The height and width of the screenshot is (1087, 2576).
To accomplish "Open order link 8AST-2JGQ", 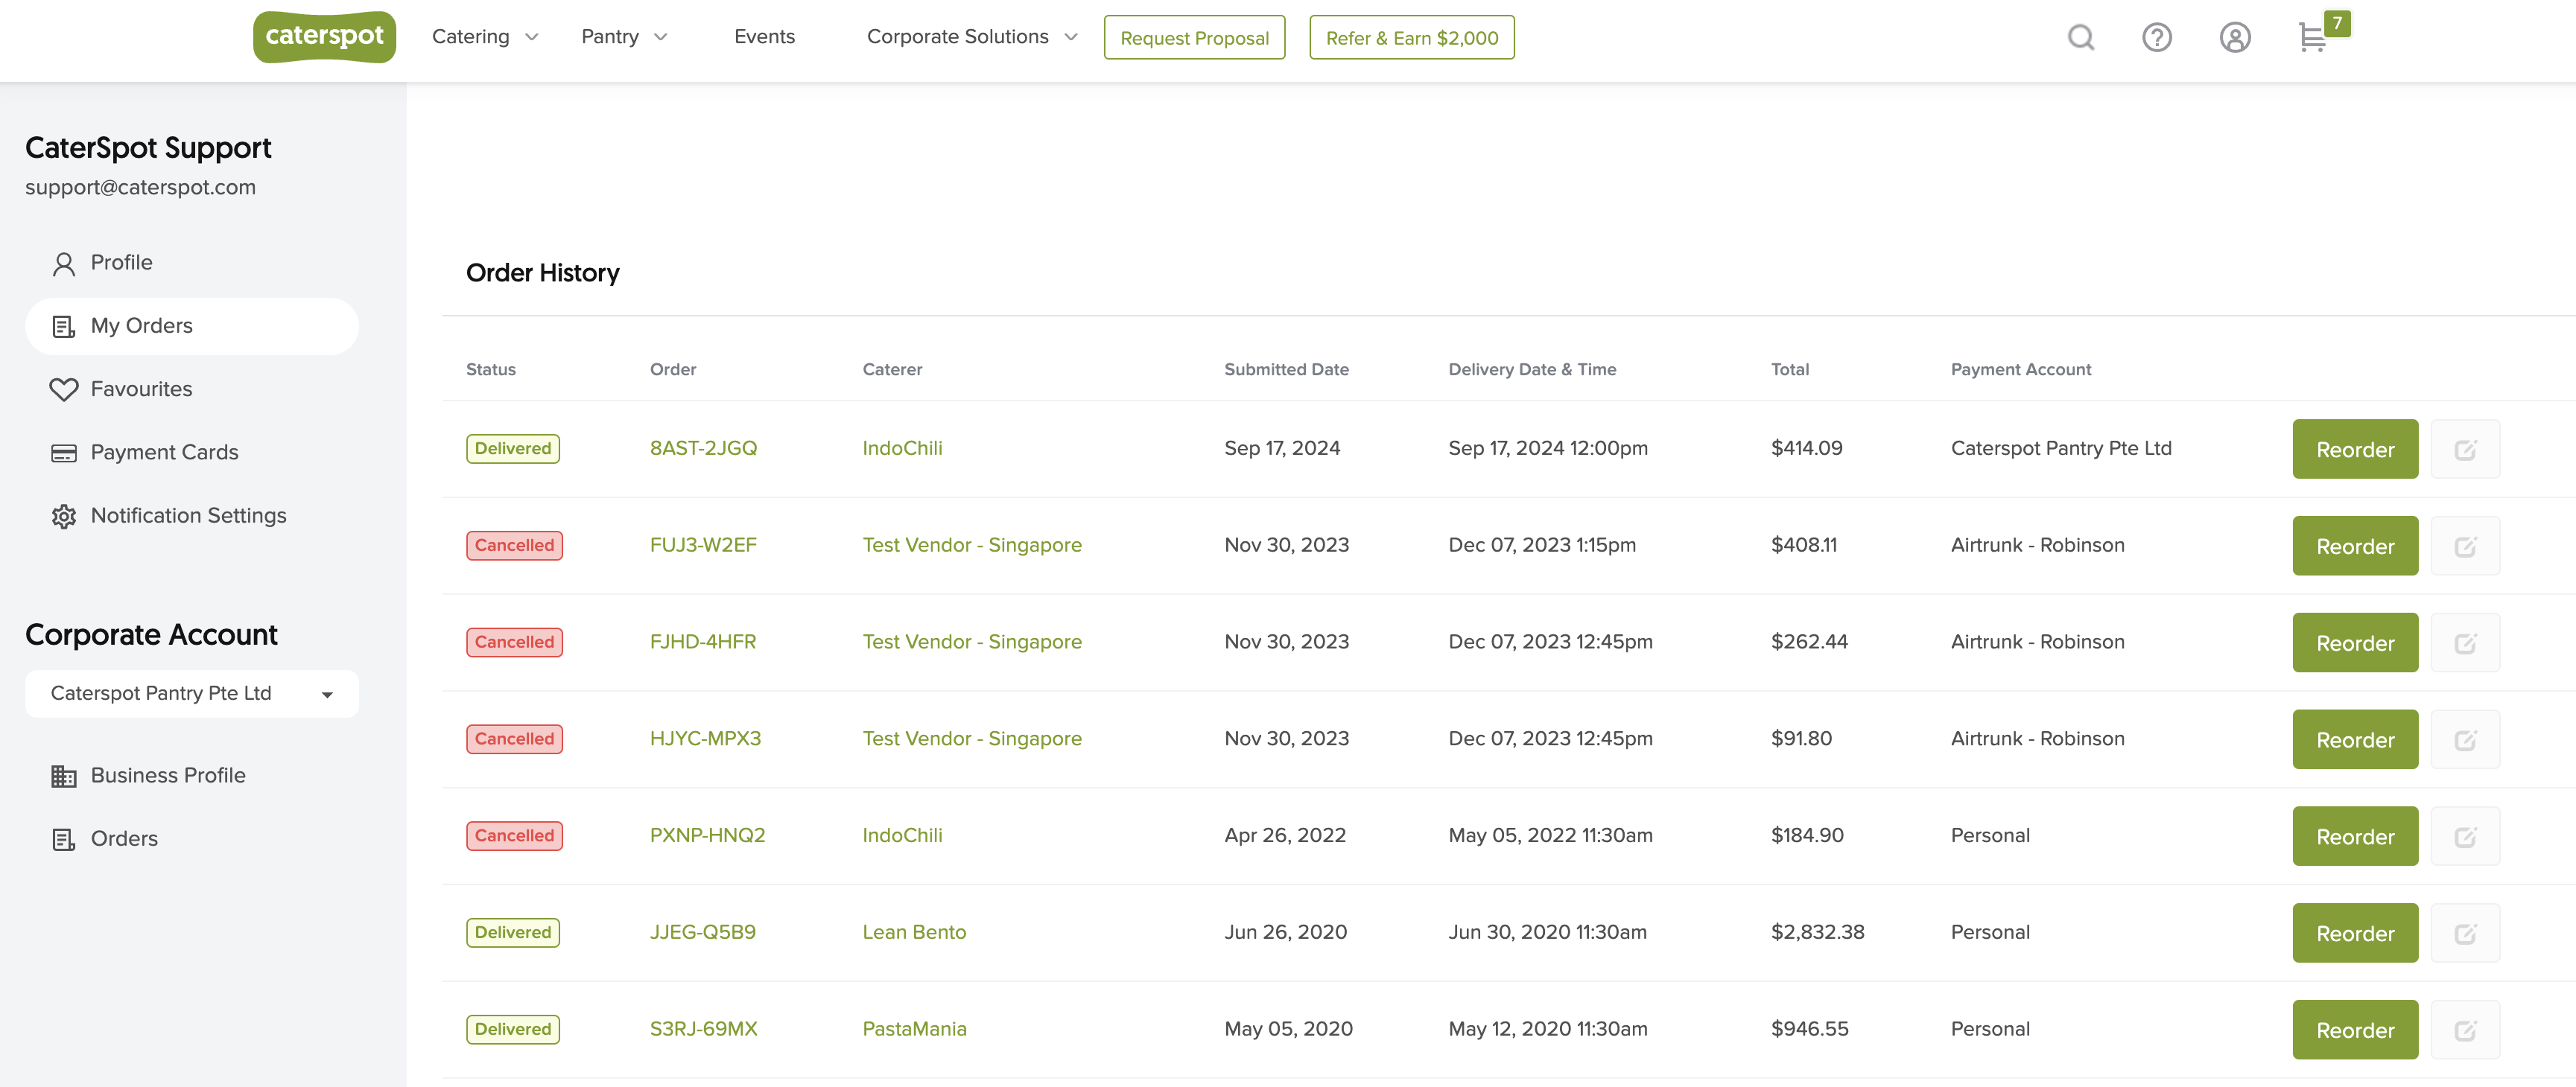I will coord(703,449).
